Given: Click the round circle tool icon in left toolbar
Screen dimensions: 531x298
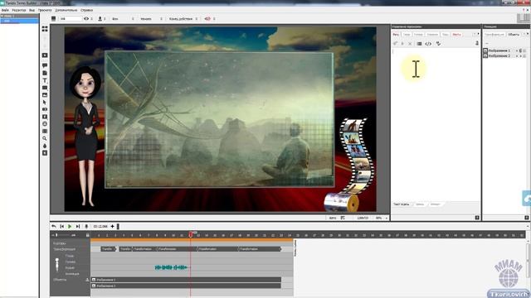Looking at the screenshot, I should pyautogui.click(x=45, y=124).
